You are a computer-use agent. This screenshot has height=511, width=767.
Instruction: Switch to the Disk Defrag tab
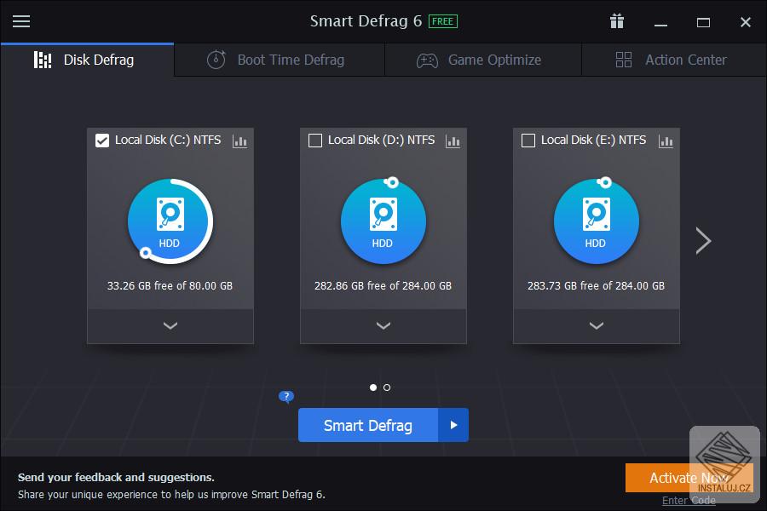tap(87, 60)
